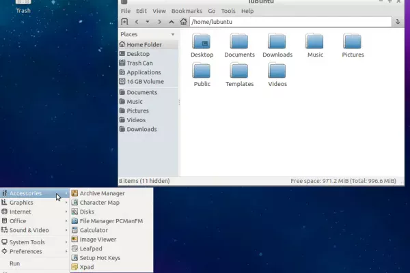
Task: Select the Pictures folder icon in main view
Action: [353, 42]
